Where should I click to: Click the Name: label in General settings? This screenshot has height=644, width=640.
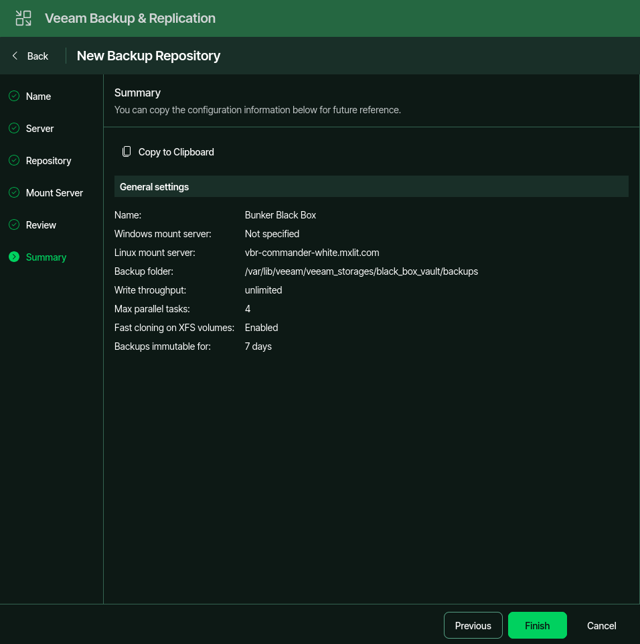(x=128, y=215)
